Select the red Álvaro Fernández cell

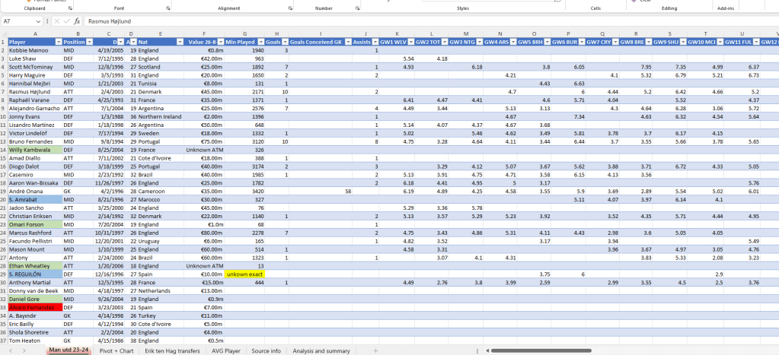click(32, 306)
